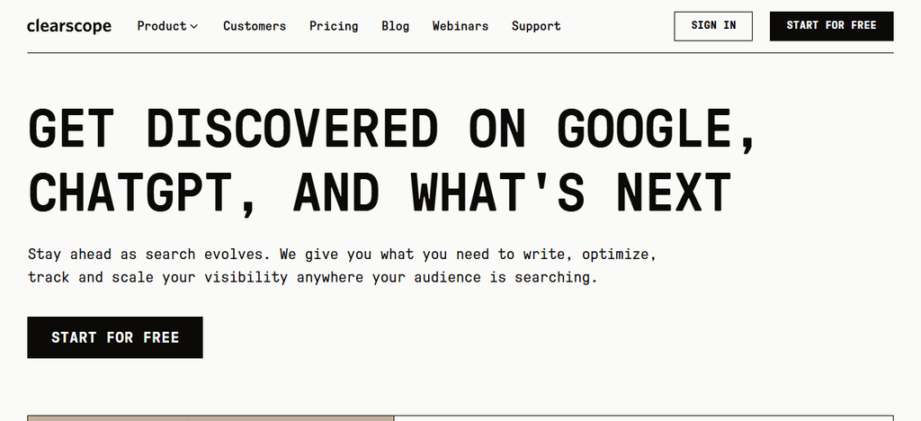Viewport: 921px width, 421px height.
Task: Go to the Customers page
Action: 255,26
